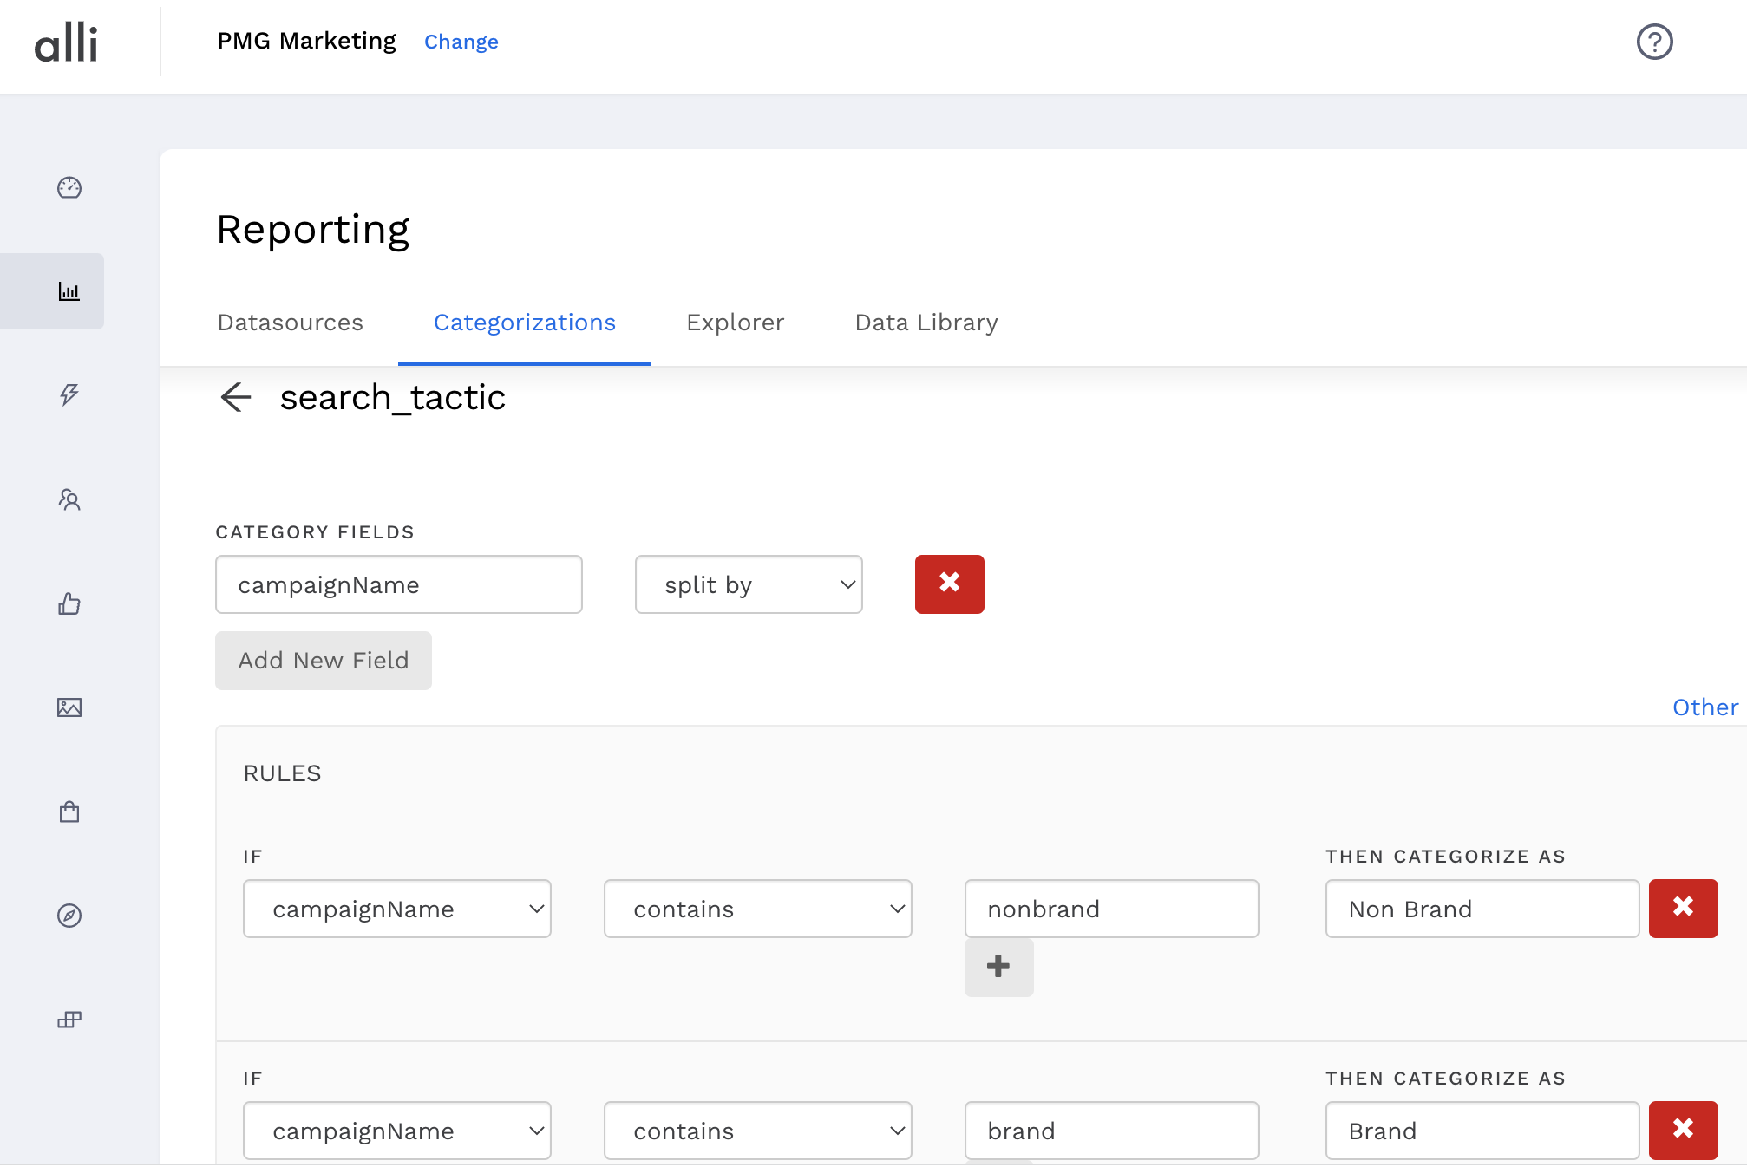Screen dimensions: 1747x1167
Task: Open the image creative sidebar icon
Action: (69, 707)
